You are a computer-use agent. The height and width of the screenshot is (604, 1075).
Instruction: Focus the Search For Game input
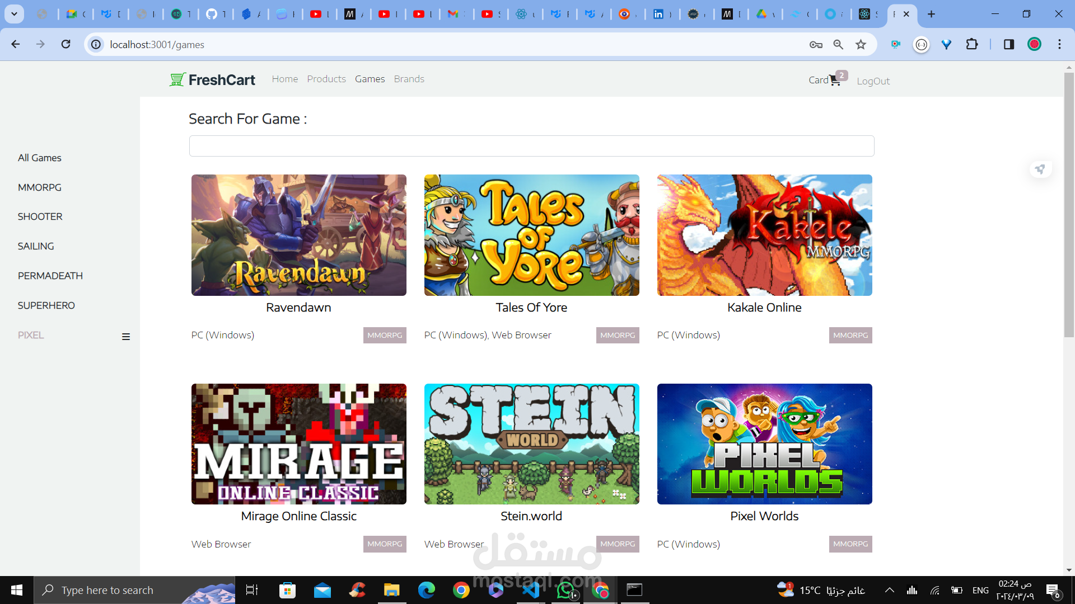(x=531, y=146)
